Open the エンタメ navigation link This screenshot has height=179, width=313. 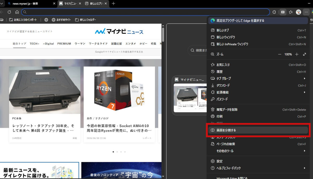(x=130, y=44)
